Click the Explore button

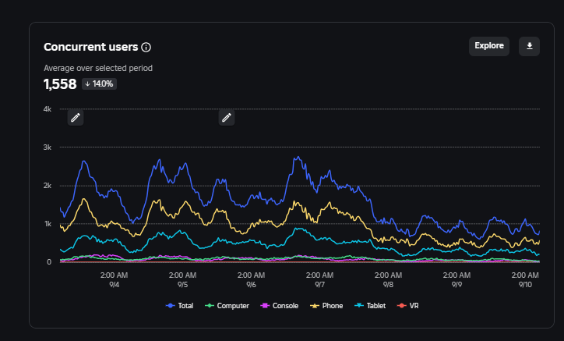point(488,46)
